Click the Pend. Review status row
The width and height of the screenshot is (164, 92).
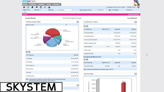click(52, 69)
